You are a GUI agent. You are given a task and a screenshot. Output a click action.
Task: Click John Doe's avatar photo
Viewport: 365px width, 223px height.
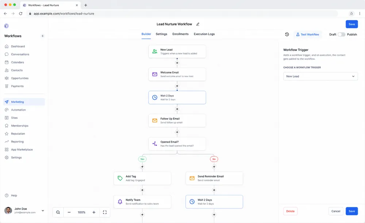8,211
